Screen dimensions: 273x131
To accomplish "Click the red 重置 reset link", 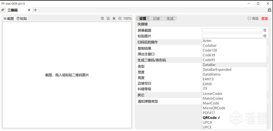I will click(264, 18).
